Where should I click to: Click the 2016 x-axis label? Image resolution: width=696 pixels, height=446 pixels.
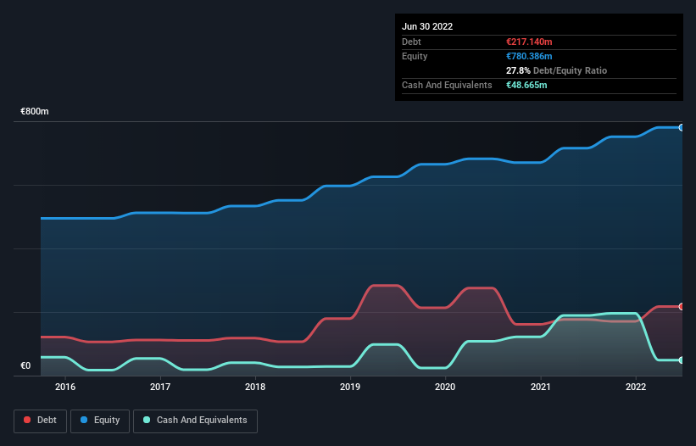(x=65, y=387)
